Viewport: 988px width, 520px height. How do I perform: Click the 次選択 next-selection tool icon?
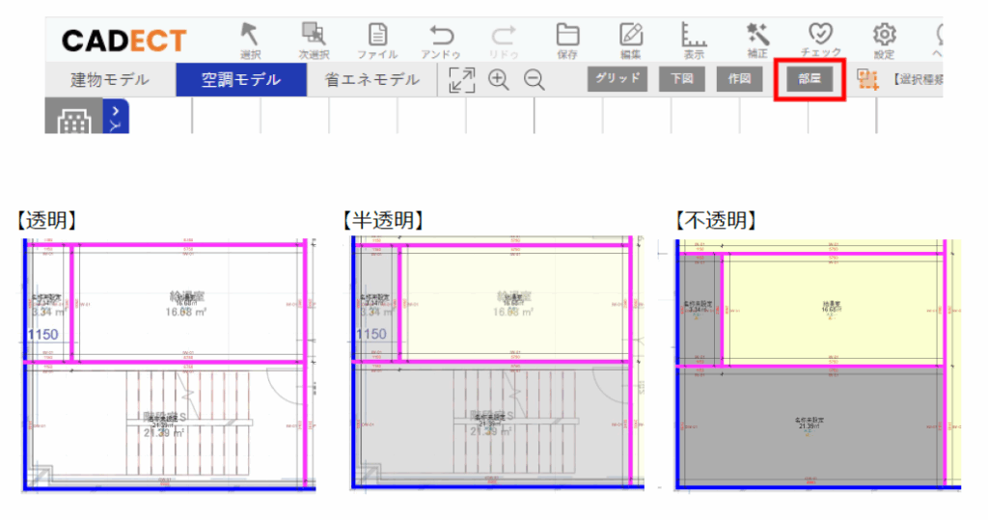[313, 37]
